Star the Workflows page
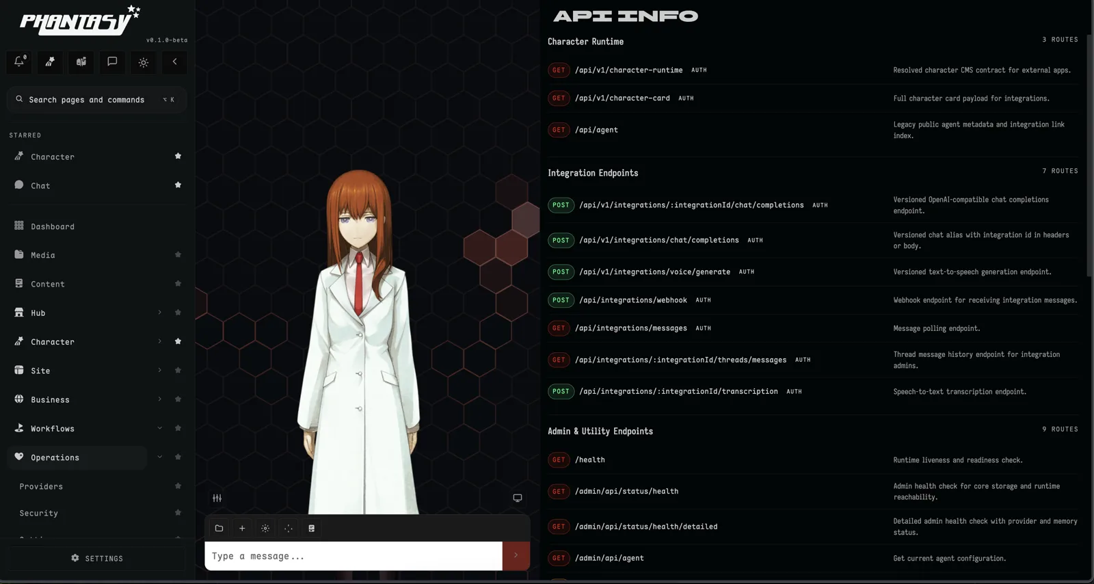 click(x=178, y=428)
